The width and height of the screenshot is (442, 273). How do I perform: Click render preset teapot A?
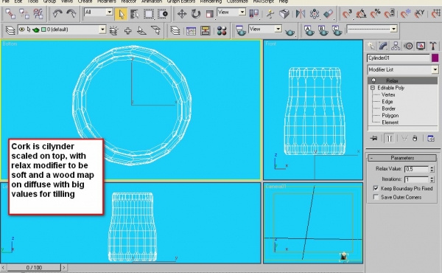(309, 30)
